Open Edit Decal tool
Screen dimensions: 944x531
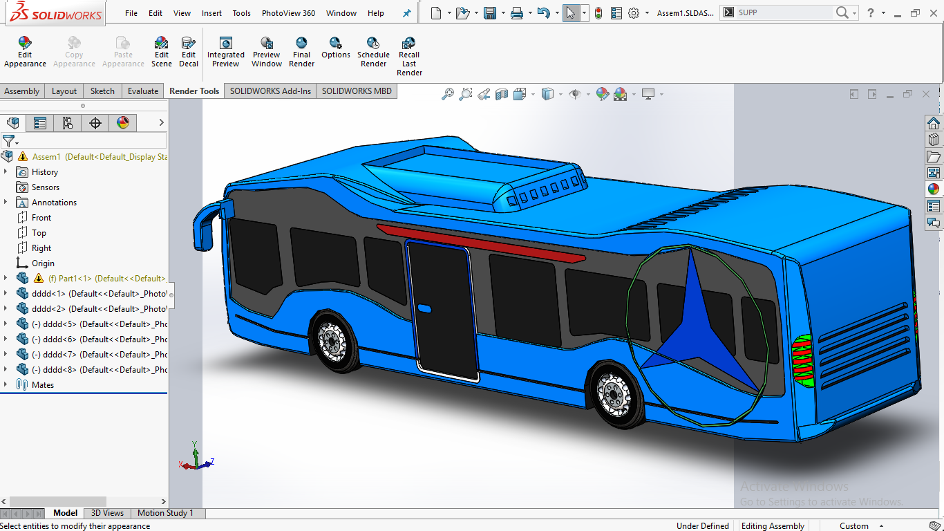tap(189, 52)
